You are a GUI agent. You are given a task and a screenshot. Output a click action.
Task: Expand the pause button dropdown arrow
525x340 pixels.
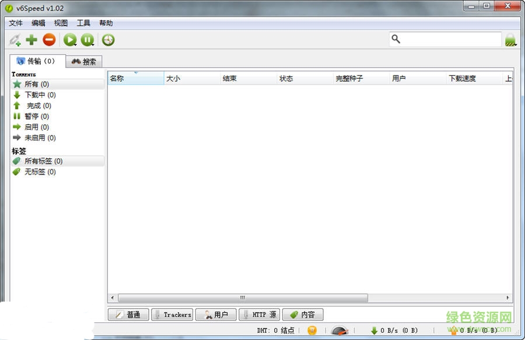pyautogui.click(x=93, y=46)
